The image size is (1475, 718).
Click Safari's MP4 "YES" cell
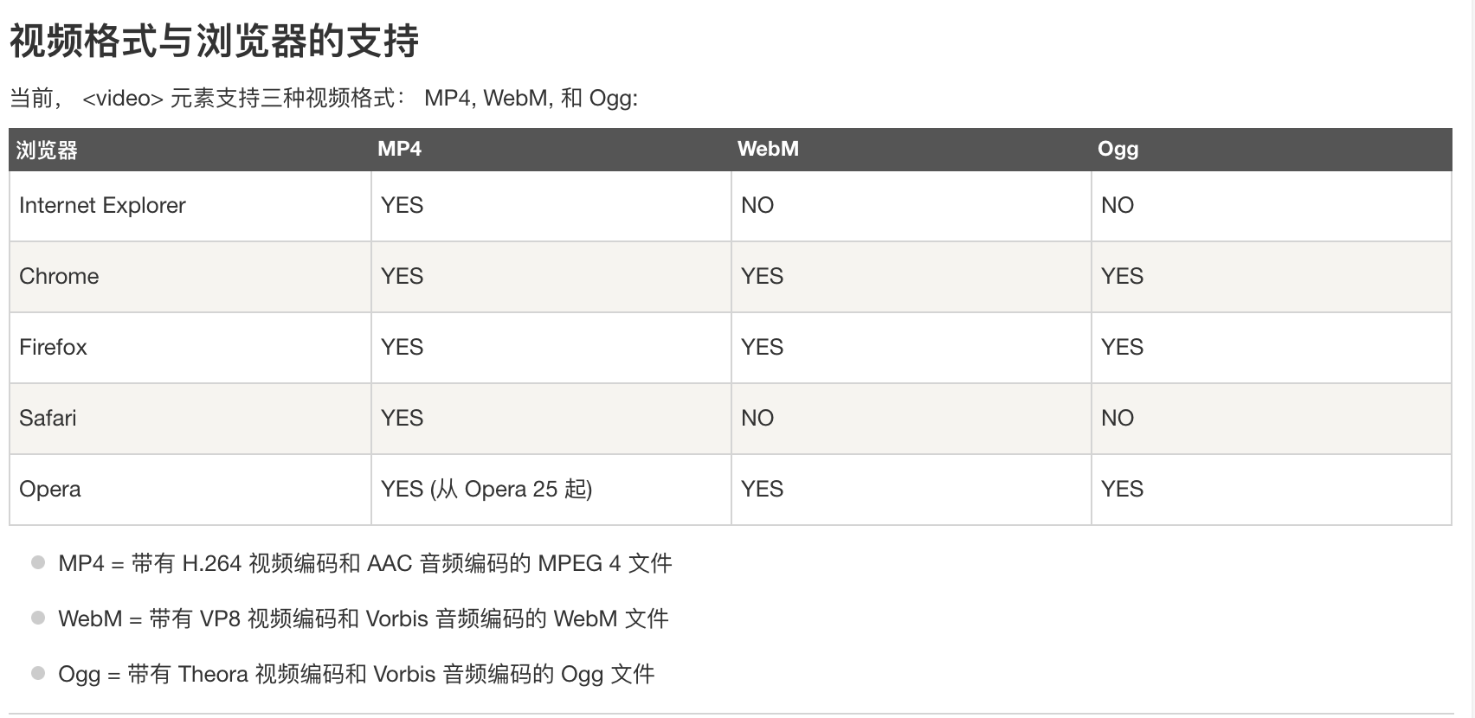tap(402, 418)
